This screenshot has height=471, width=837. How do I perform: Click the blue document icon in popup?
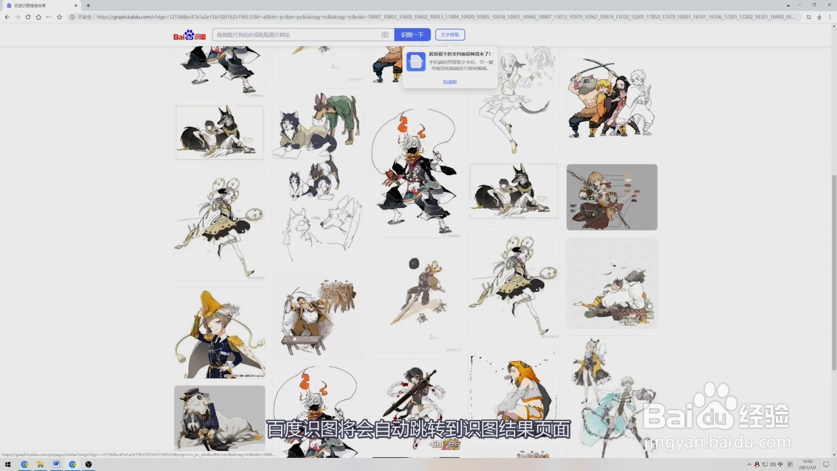click(x=416, y=62)
